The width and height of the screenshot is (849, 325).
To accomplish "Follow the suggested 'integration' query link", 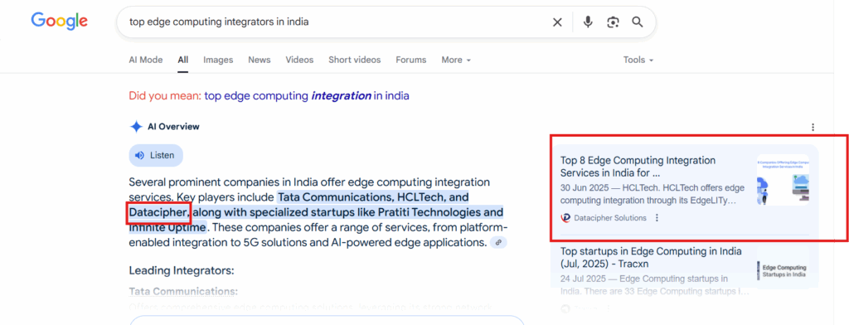I will coord(307,96).
